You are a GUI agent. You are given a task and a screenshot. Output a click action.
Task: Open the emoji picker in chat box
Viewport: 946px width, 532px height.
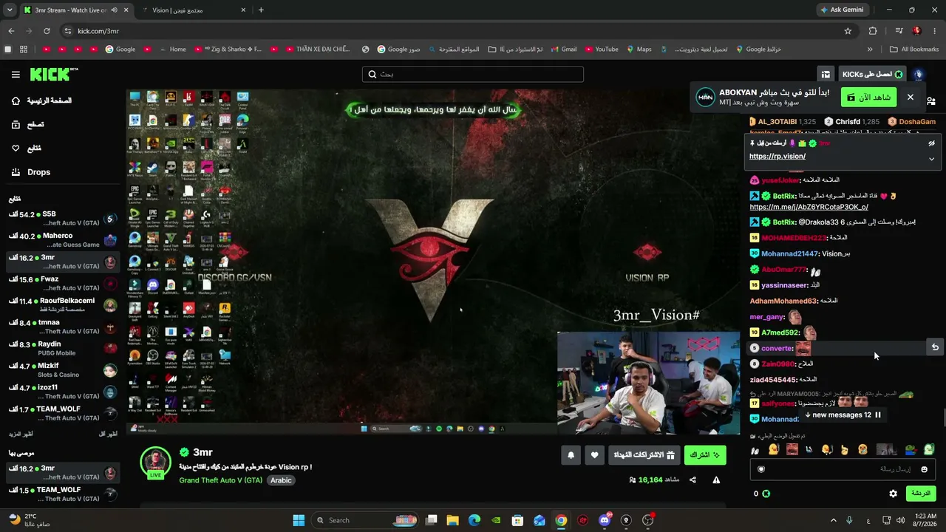click(x=924, y=469)
